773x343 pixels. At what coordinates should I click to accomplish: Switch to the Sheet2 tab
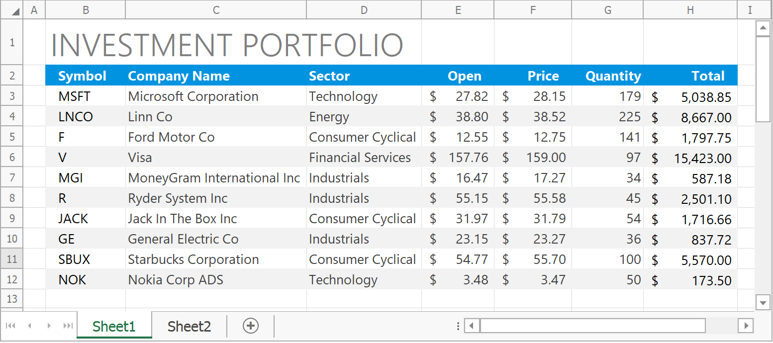point(189,327)
